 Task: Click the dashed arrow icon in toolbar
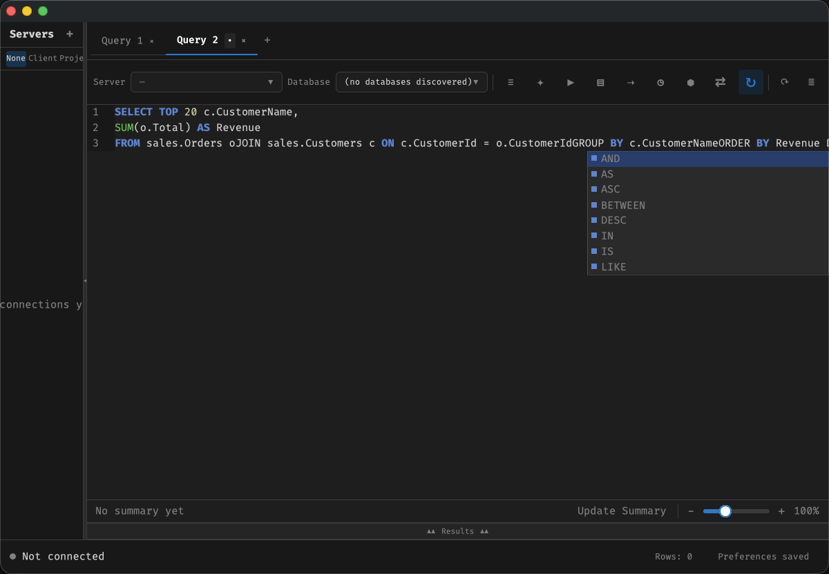631,82
